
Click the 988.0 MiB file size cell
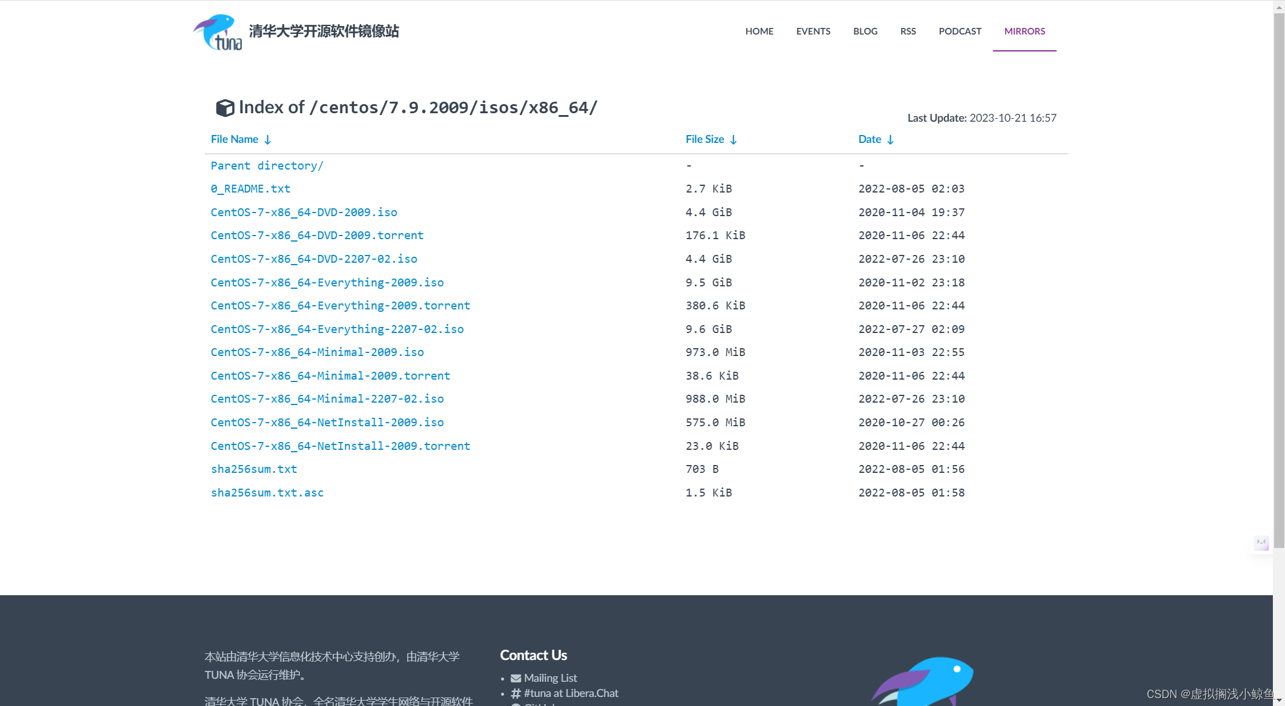click(716, 399)
